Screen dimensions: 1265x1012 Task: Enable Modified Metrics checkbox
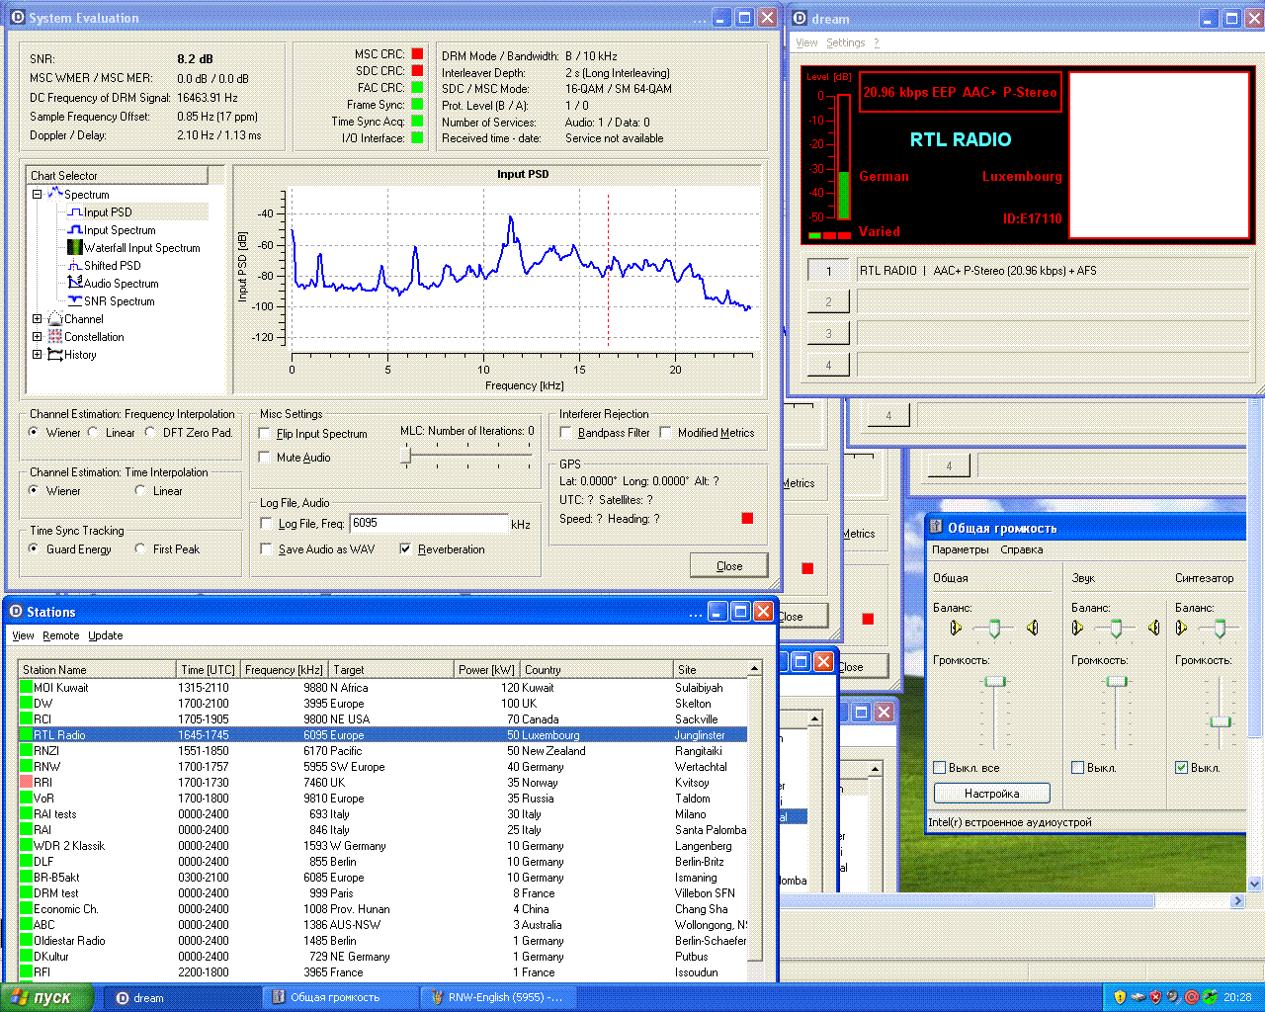coord(666,433)
